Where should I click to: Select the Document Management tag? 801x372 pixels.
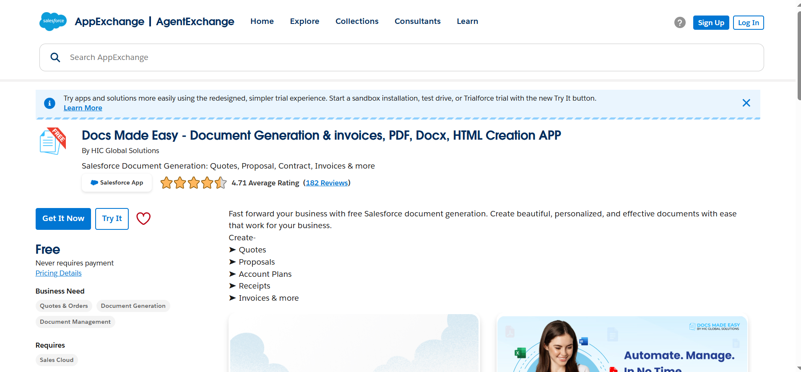click(x=75, y=322)
